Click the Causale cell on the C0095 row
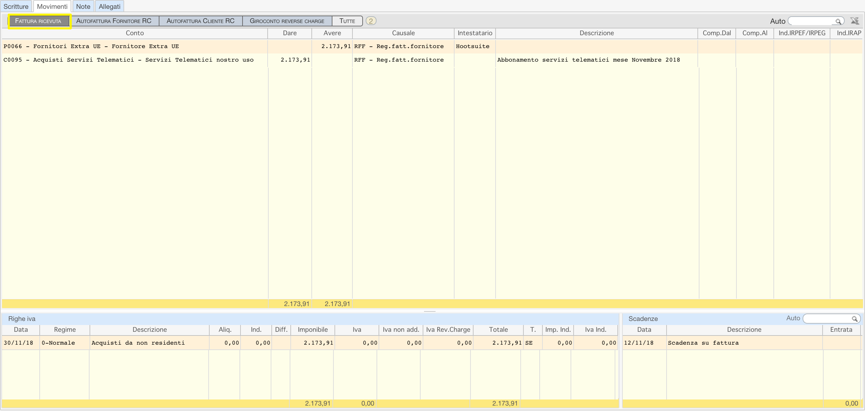The height and width of the screenshot is (411, 865). pyautogui.click(x=403, y=60)
